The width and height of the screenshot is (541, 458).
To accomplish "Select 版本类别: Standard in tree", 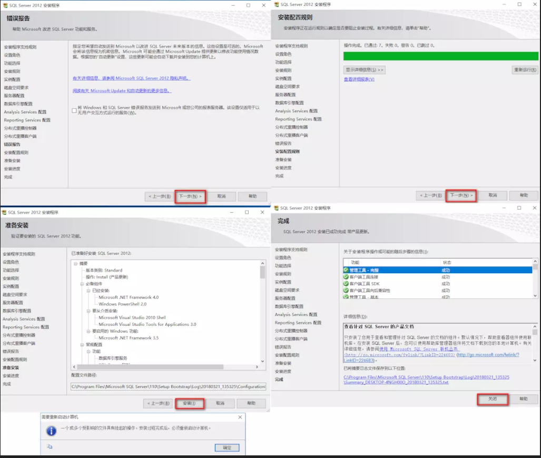I will tap(104, 271).
